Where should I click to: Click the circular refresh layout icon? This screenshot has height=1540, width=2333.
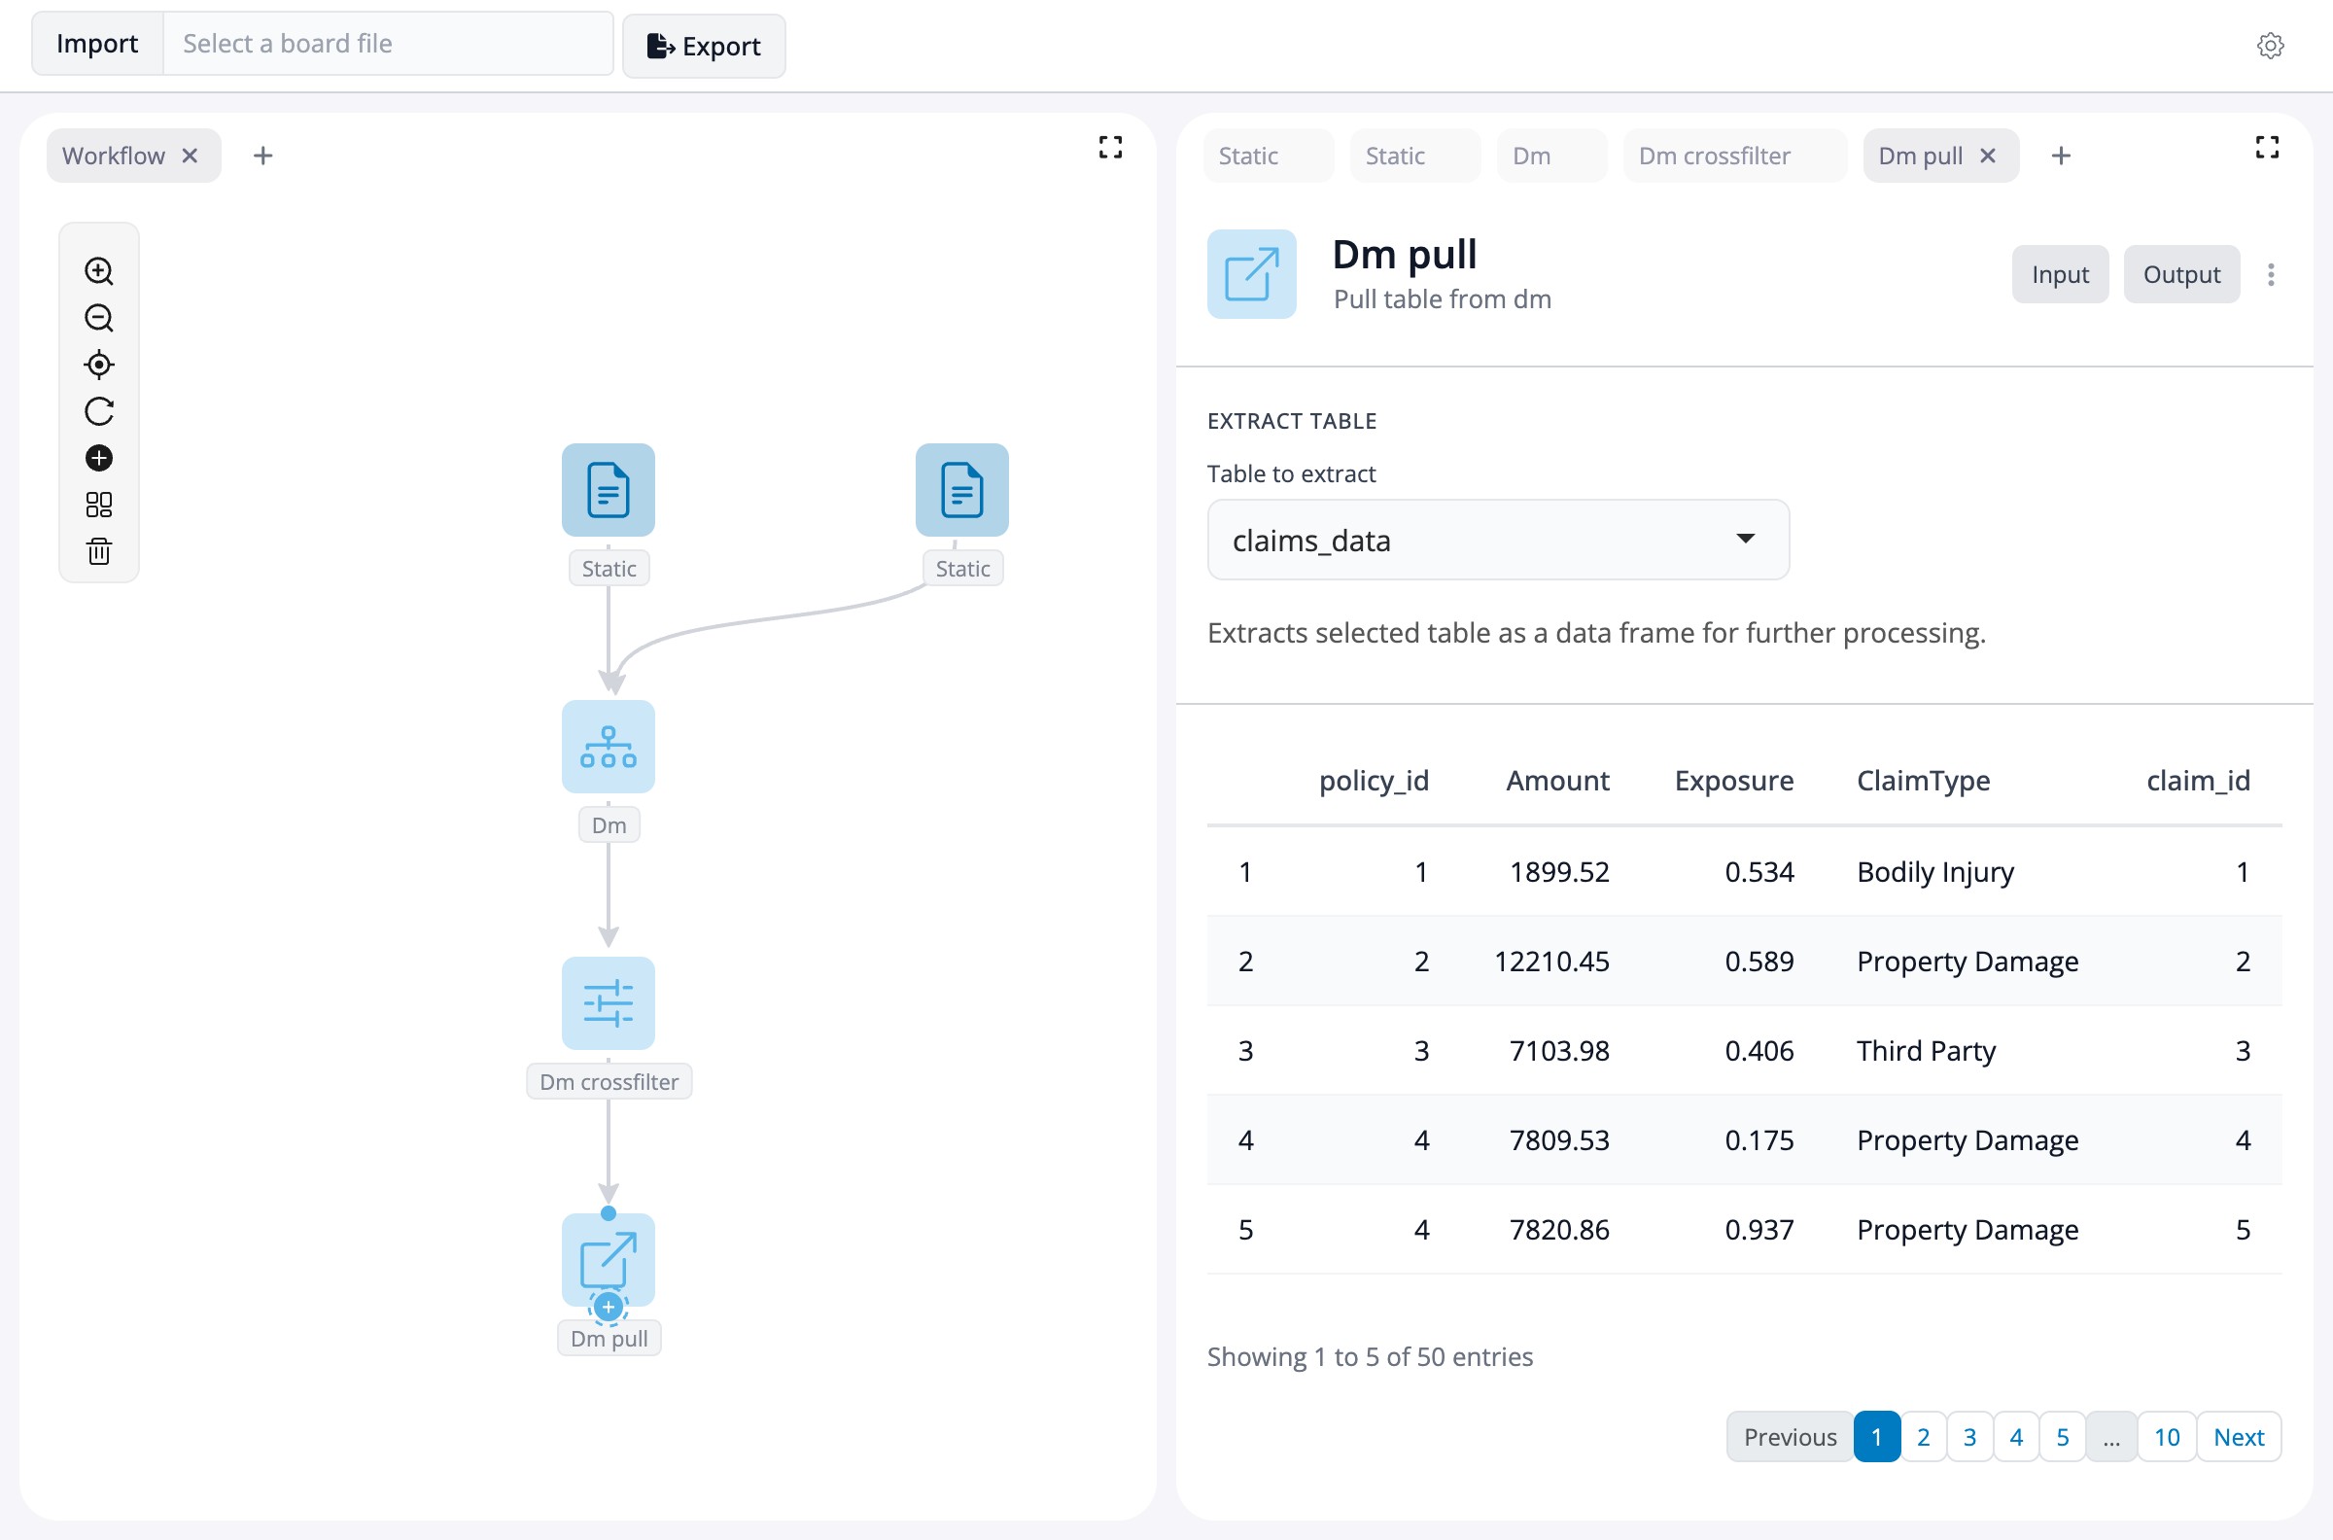[99, 411]
